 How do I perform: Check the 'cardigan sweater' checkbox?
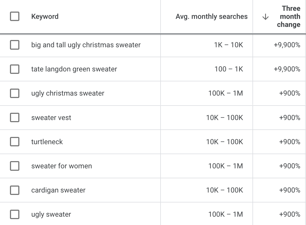pyautogui.click(x=14, y=190)
